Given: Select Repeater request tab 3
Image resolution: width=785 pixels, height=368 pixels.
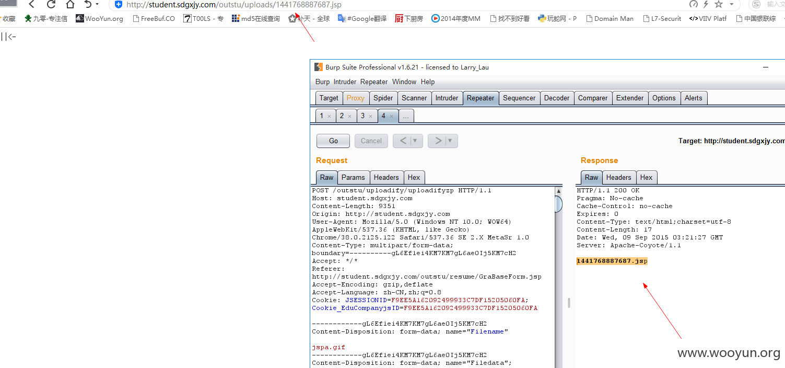Looking at the screenshot, I should (x=363, y=116).
